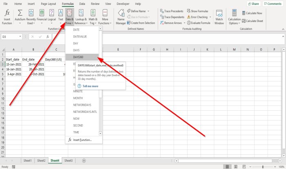286x169 pixels.
Task: Click Remove Arrows button
Action: (171, 23)
